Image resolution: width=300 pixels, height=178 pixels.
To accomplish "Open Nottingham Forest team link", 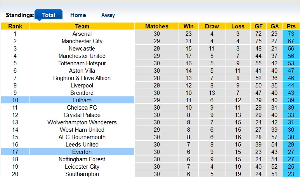I will tap(82, 159).
